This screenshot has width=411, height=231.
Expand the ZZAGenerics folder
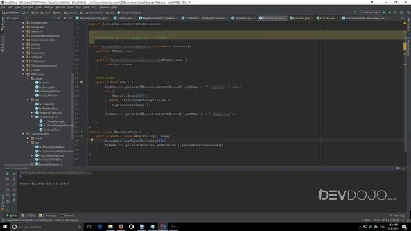(23, 62)
